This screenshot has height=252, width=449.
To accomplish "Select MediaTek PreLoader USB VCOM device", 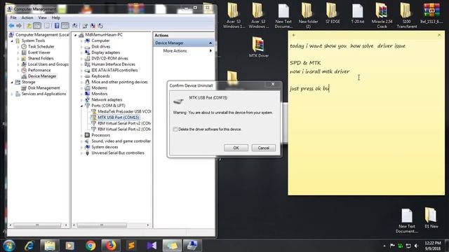I will click(x=124, y=111).
